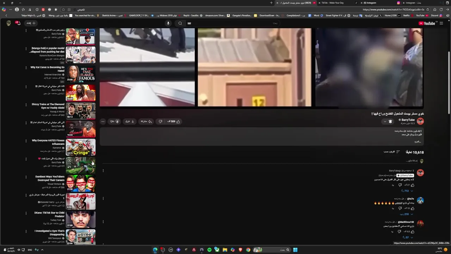Click the keyboard icon in search box
This screenshot has height=254, width=451.
click(x=189, y=23)
